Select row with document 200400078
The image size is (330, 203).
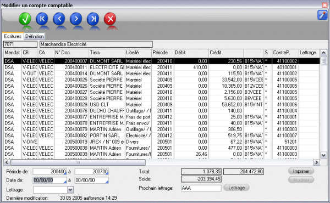click(x=161, y=123)
